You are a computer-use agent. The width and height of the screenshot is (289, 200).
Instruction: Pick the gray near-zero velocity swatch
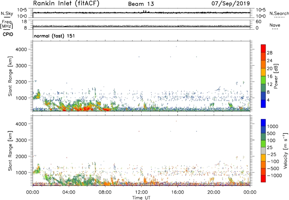click(263, 151)
